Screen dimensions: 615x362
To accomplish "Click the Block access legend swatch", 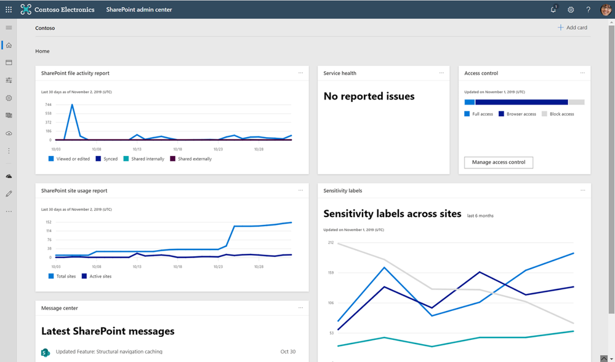I will pos(544,114).
